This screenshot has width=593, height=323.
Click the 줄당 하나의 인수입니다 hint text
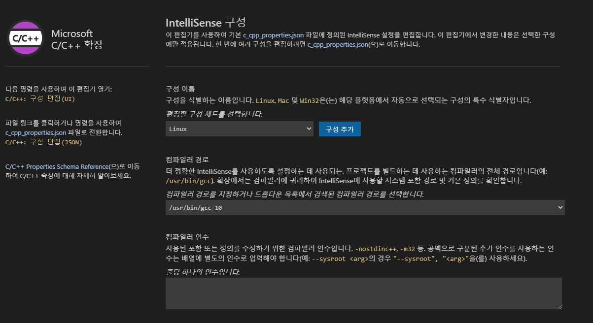coord(203,271)
